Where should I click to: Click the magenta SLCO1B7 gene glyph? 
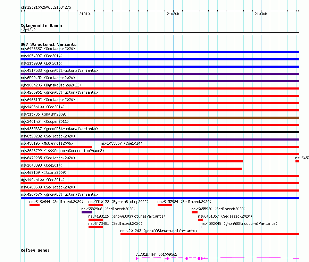[217, 258]
